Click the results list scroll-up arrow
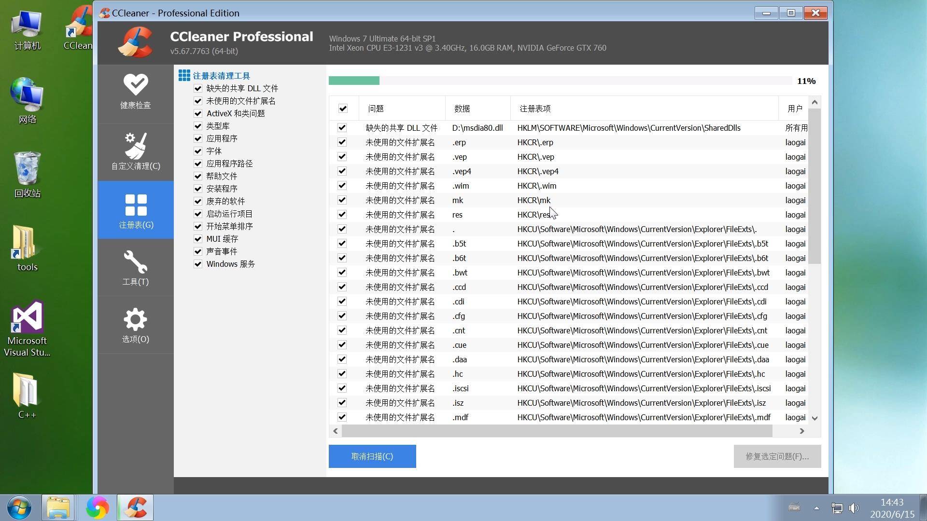Image resolution: width=927 pixels, height=521 pixels. (815, 102)
